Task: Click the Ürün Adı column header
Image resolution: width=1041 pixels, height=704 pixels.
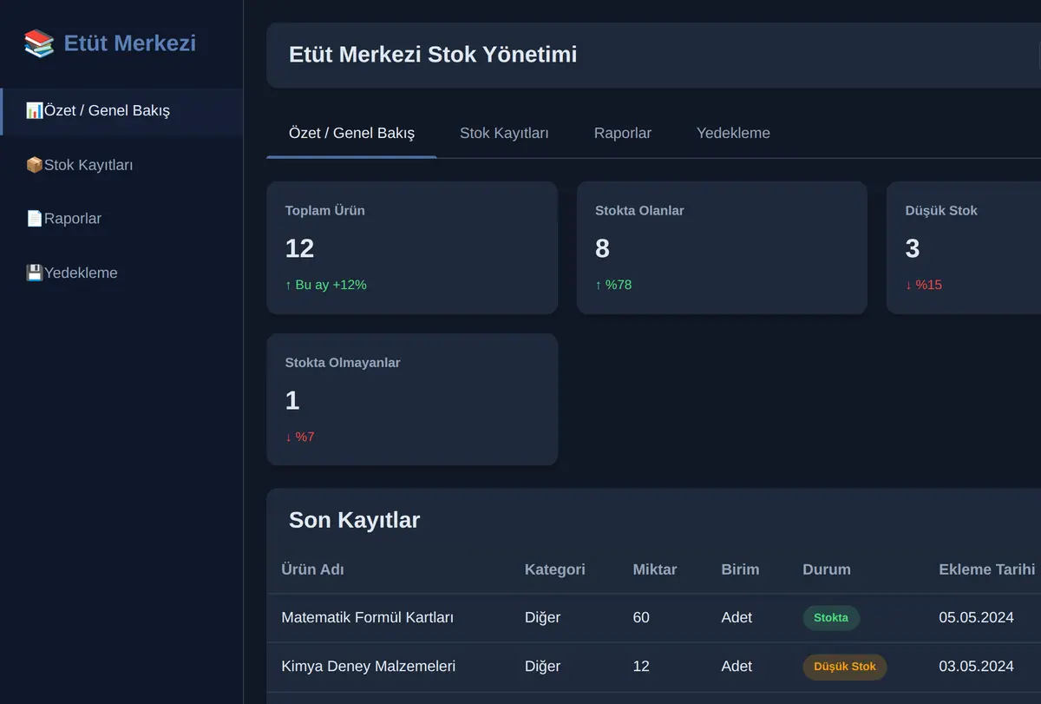Action: tap(312, 569)
